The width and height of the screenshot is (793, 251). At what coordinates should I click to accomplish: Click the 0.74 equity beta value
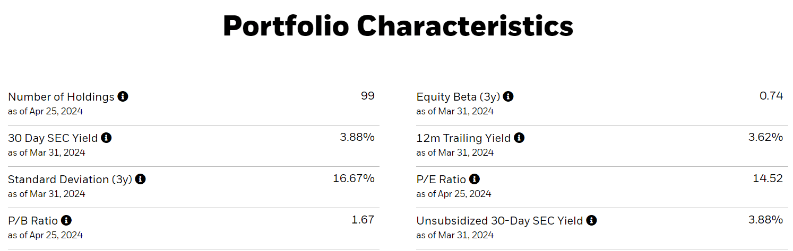pos(771,96)
